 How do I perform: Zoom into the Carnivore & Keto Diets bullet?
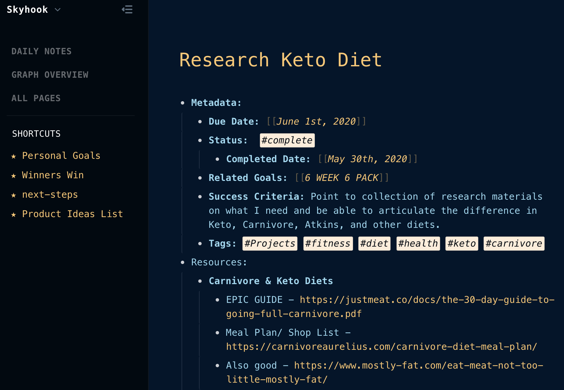click(200, 281)
